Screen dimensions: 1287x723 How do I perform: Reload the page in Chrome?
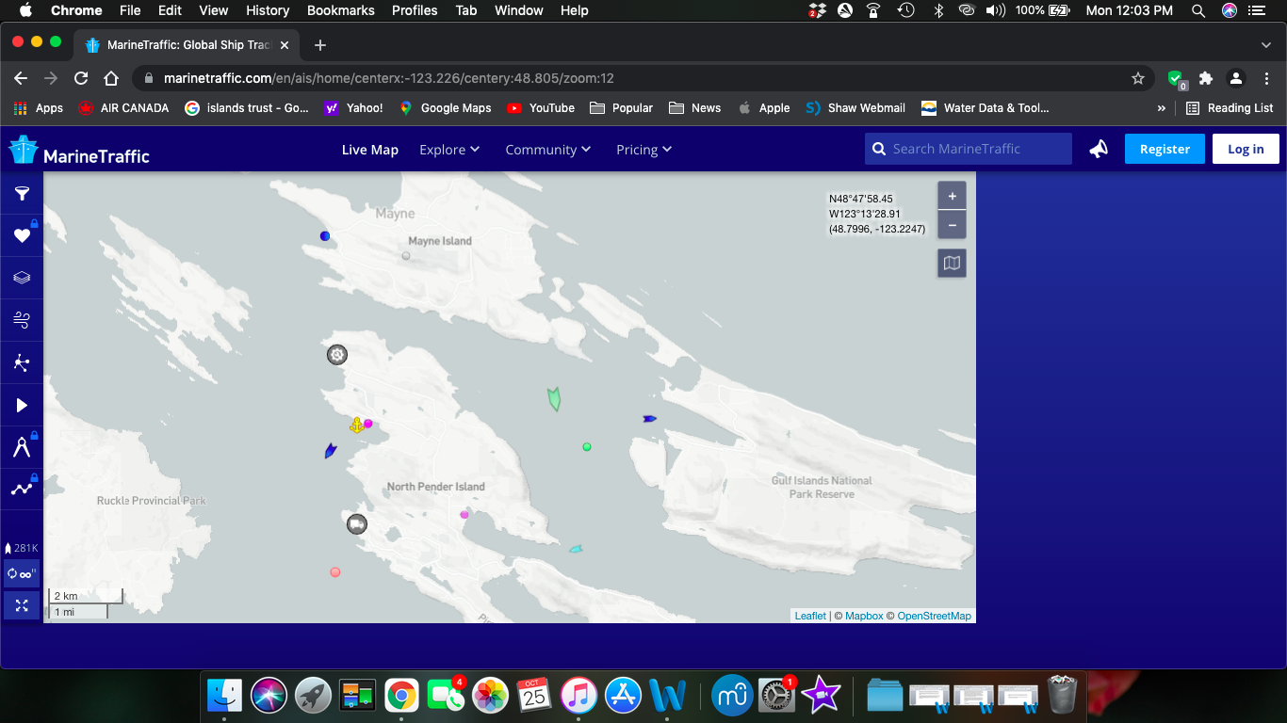coord(81,78)
